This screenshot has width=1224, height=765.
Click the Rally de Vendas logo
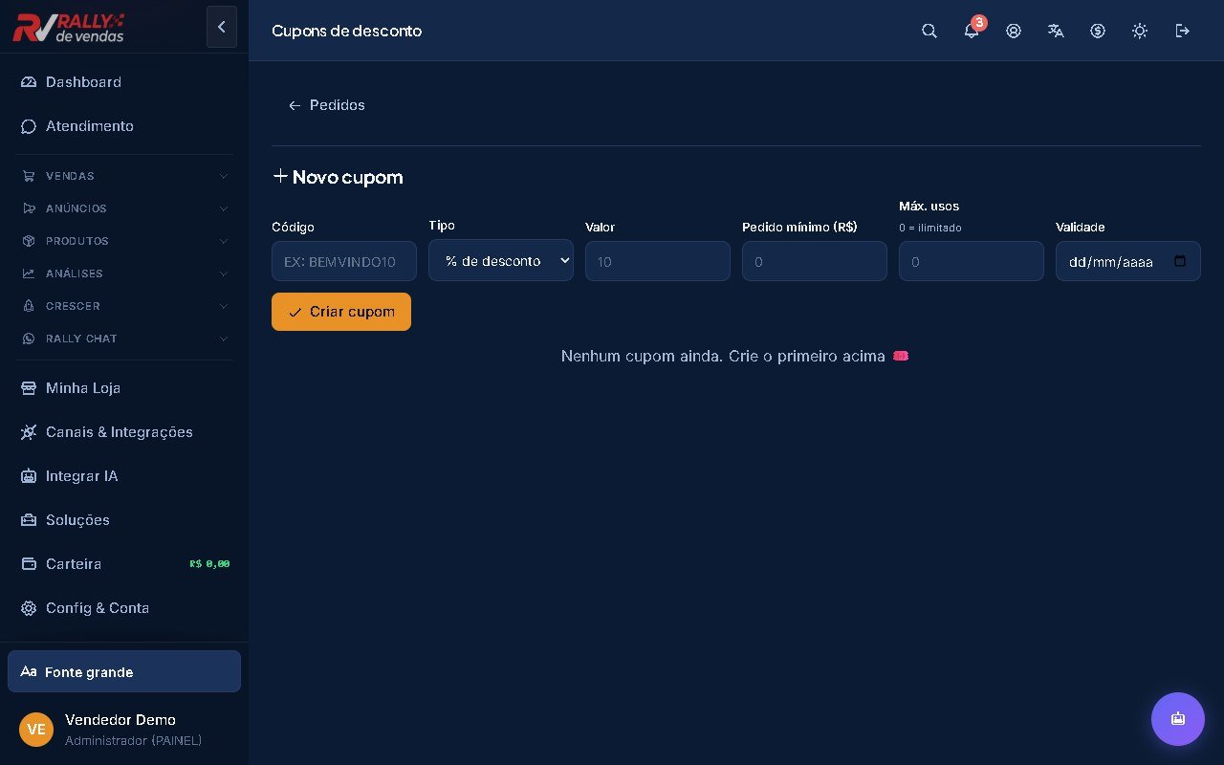(x=69, y=28)
